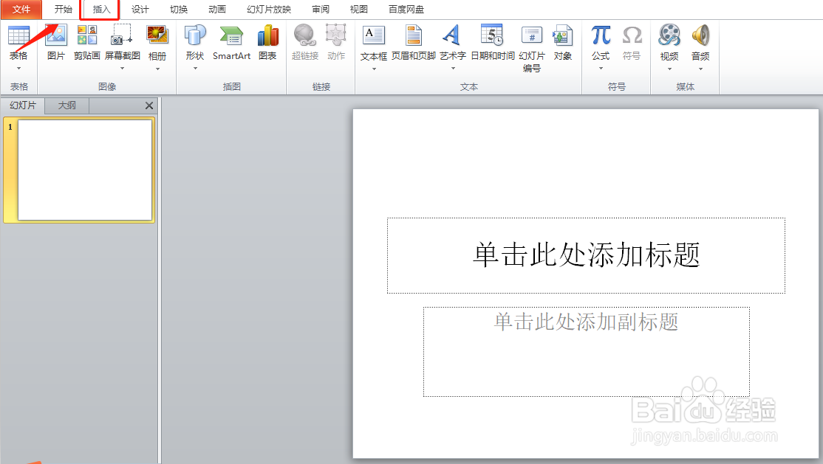The width and height of the screenshot is (823, 464).
Task: Insert a SmartArt graphic
Action: [231, 44]
